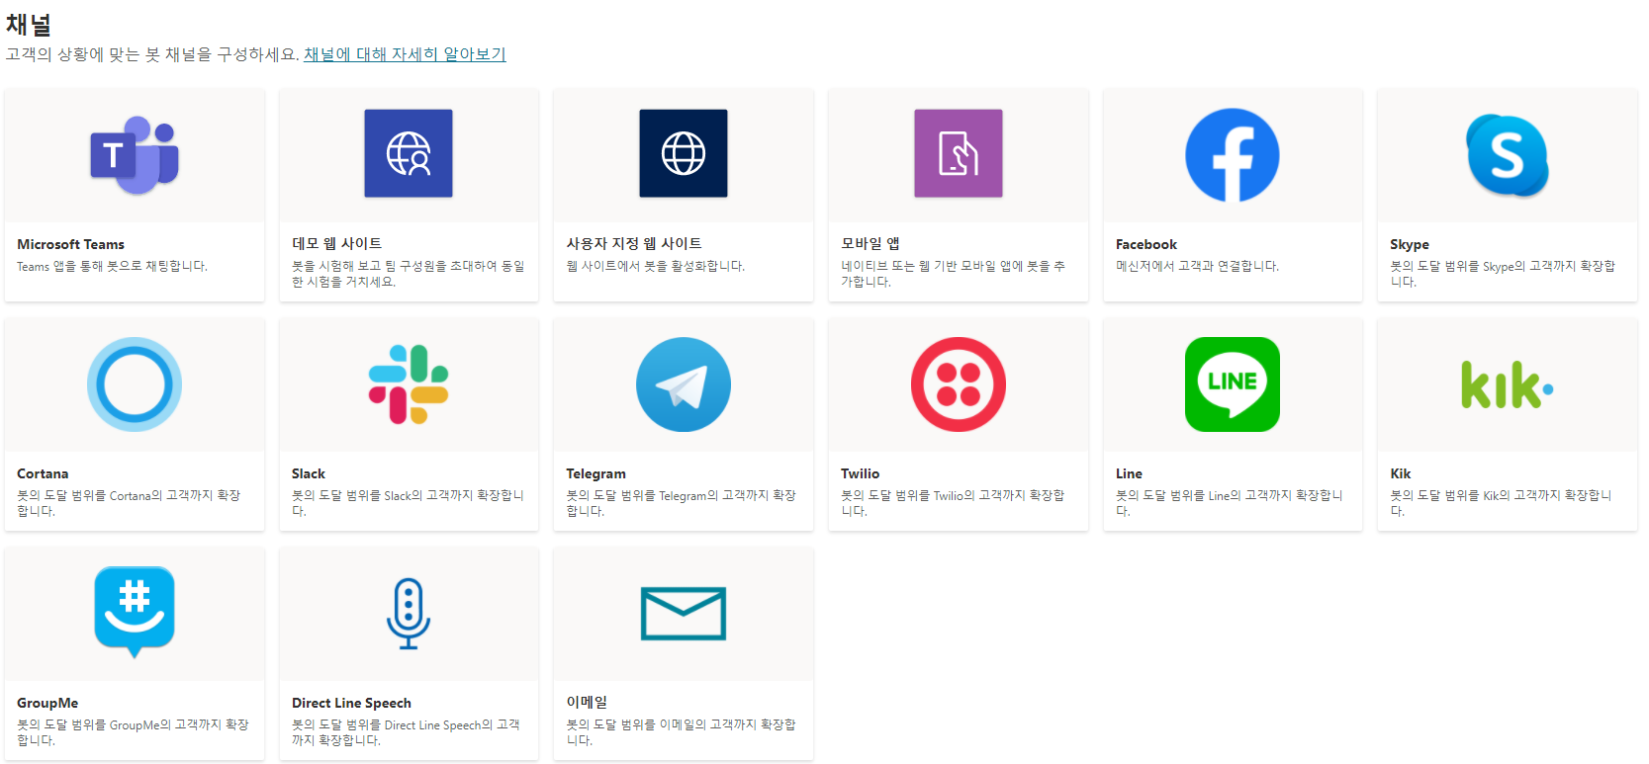Select the Slack channel title
This screenshot has width=1649, height=764.
pos(309,473)
